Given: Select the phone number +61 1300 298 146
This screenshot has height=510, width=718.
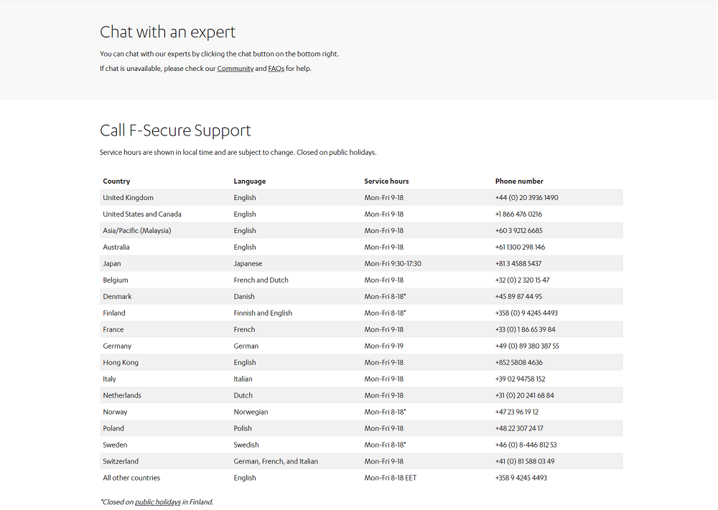Looking at the screenshot, I should (x=520, y=247).
